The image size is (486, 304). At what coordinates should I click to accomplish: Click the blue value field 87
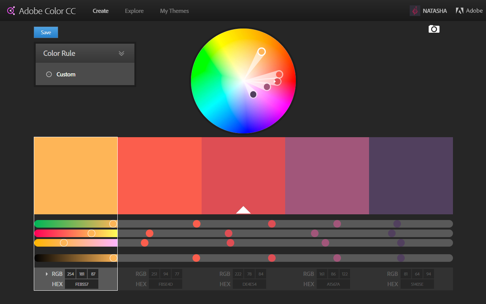click(x=93, y=274)
